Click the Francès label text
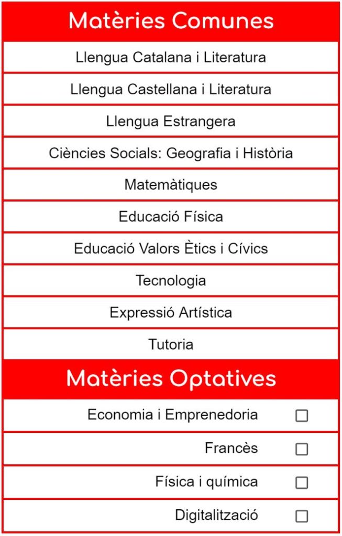 pyautogui.click(x=231, y=449)
